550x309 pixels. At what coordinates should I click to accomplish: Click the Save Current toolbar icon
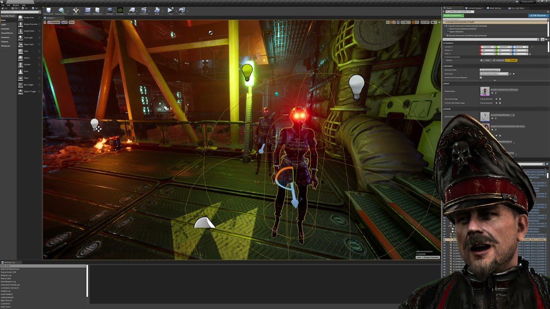49,10
